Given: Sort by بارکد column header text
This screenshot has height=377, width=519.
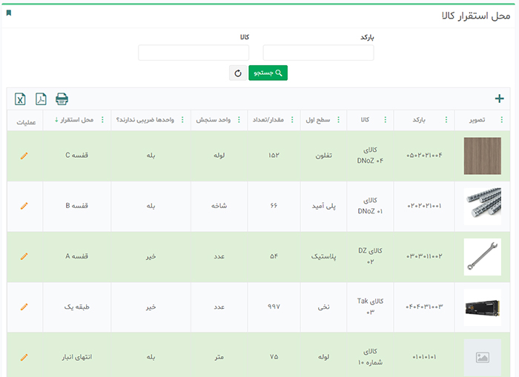Looking at the screenshot, I should 419,120.
